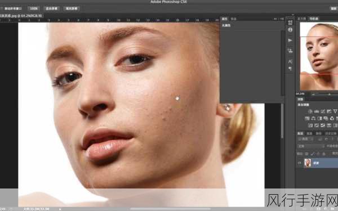
Task: Add a Channel Mixer adjustment
Action: click(332, 118)
